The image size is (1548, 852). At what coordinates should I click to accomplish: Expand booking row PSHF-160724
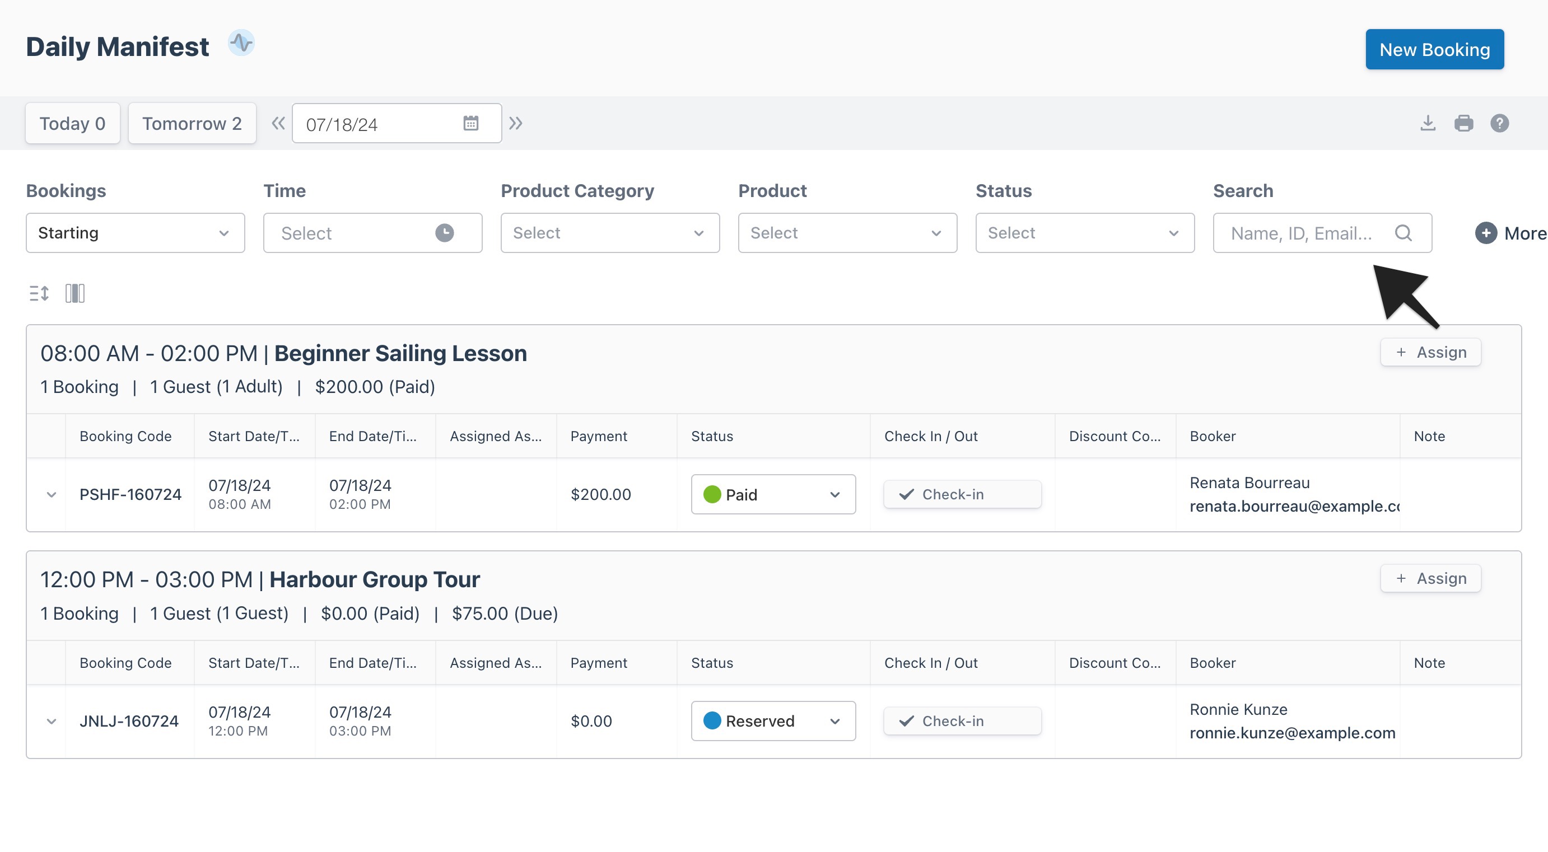(51, 494)
